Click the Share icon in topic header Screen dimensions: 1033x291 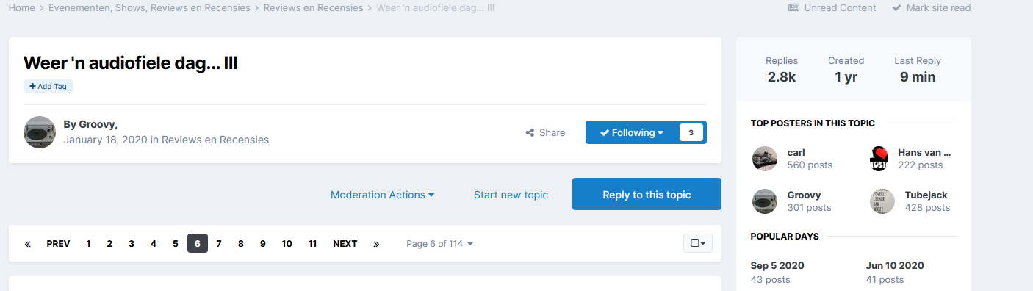point(530,133)
